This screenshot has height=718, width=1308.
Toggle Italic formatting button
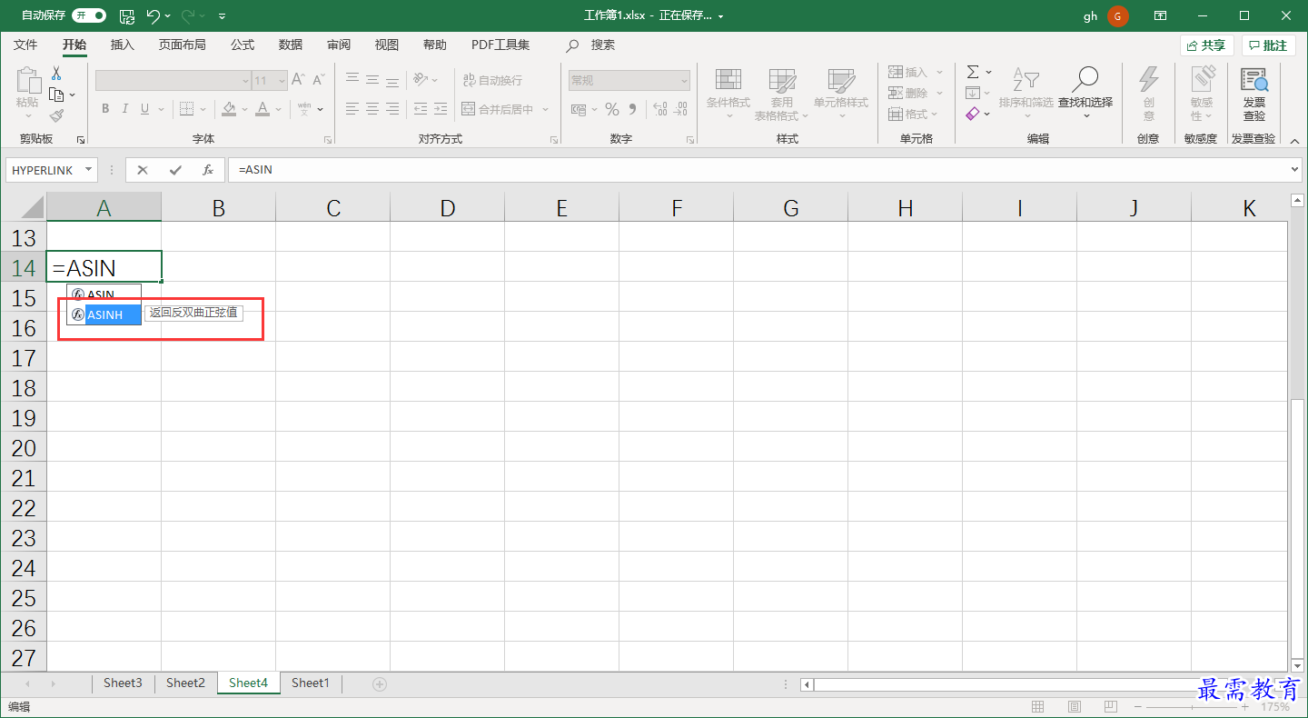tap(124, 109)
